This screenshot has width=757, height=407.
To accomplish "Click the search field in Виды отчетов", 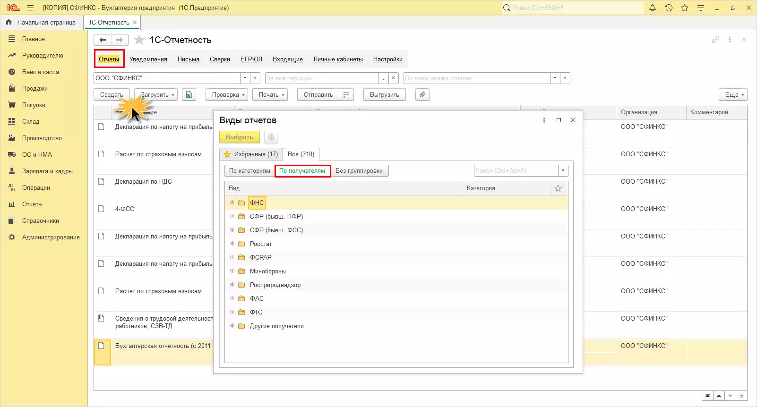I will click(x=516, y=170).
